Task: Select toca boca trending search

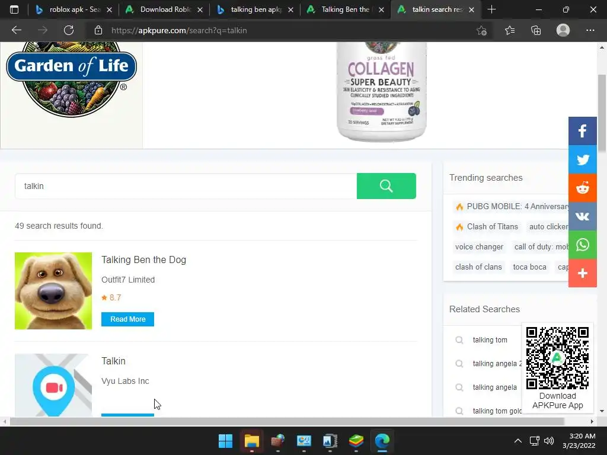Action: 529,267
